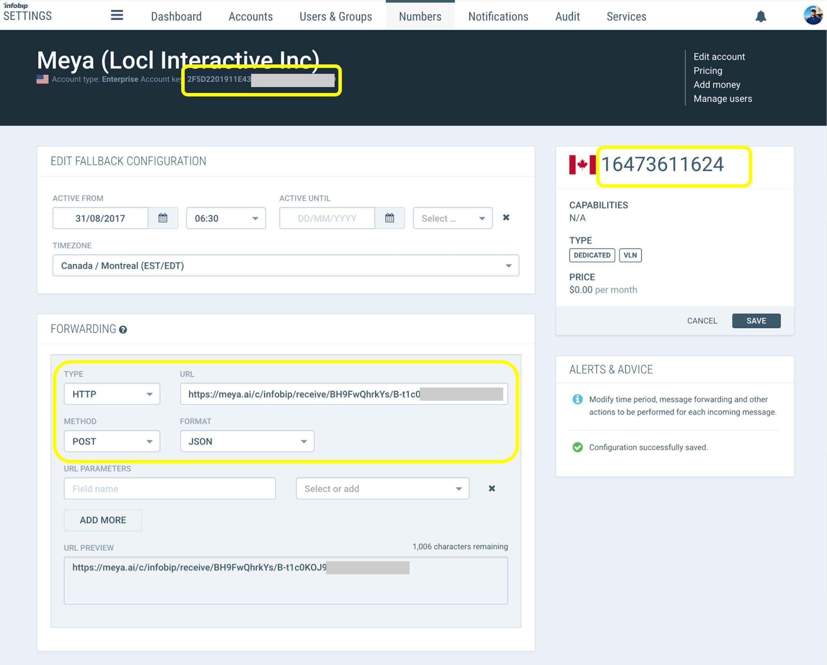This screenshot has width=827, height=665.
Task: Click 'Configuration successfully saved.' message
Action: (648, 447)
